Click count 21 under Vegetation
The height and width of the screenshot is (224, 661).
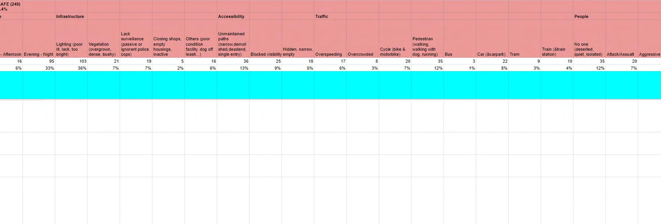tap(104, 61)
